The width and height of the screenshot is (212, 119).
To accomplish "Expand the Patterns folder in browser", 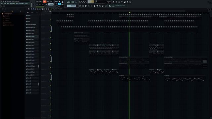I will point(6,18).
